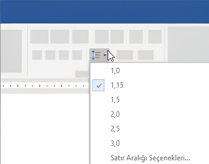
Task: Click leftmost small gray button in lower row
Action: click(37, 55)
